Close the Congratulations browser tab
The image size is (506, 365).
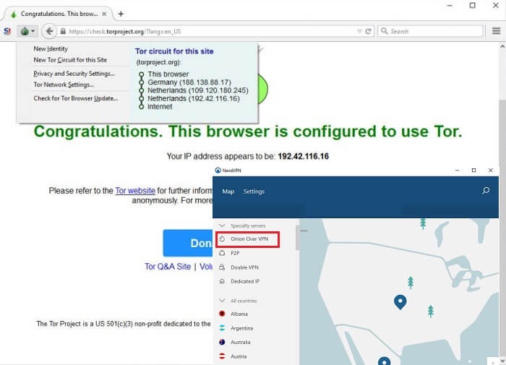click(104, 14)
